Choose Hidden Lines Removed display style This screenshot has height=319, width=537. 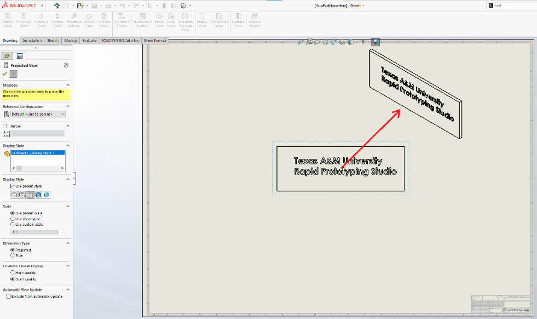pyautogui.click(x=30, y=194)
